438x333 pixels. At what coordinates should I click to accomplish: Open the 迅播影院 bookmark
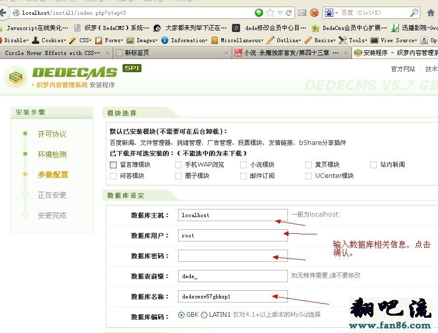[x=415, y=28]
